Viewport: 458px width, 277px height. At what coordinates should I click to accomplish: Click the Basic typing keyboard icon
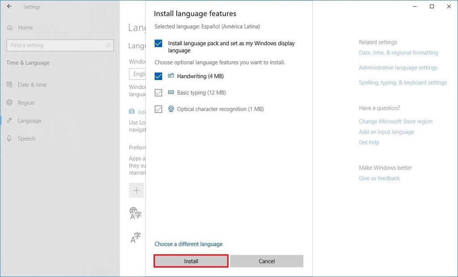pyautogui.click(x=170, y=93)
